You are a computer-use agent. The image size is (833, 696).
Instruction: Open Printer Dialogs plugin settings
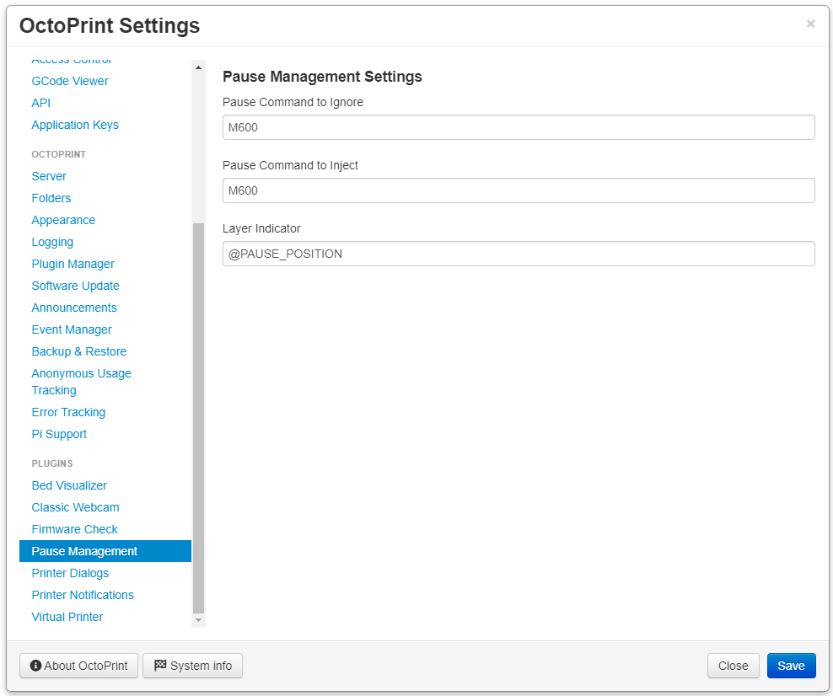pyautogui.click(x=70, y=573)
